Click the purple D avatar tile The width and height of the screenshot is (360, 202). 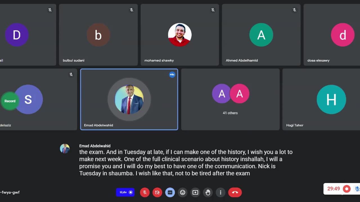coord(17,35)
